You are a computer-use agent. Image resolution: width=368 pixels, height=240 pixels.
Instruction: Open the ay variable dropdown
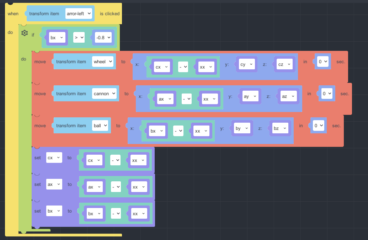250,96
